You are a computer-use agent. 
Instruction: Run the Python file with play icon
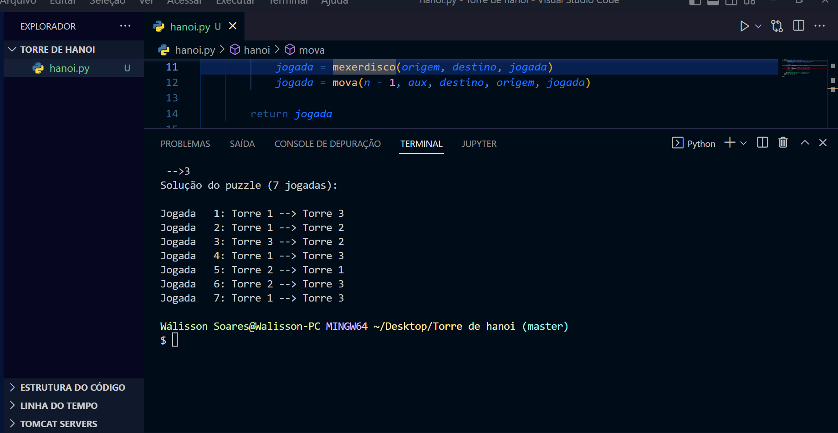click(x=744, y=26)
